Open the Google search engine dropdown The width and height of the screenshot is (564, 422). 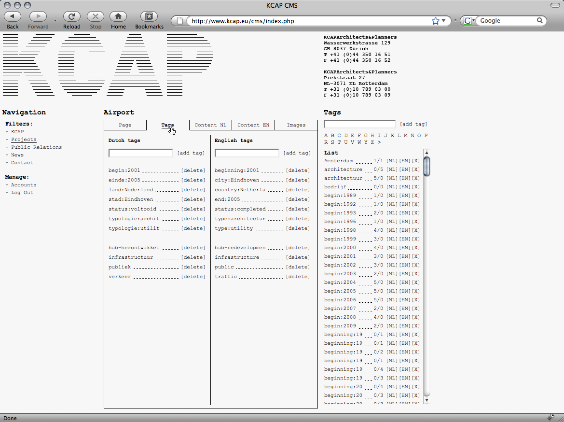tap(468, 21)
